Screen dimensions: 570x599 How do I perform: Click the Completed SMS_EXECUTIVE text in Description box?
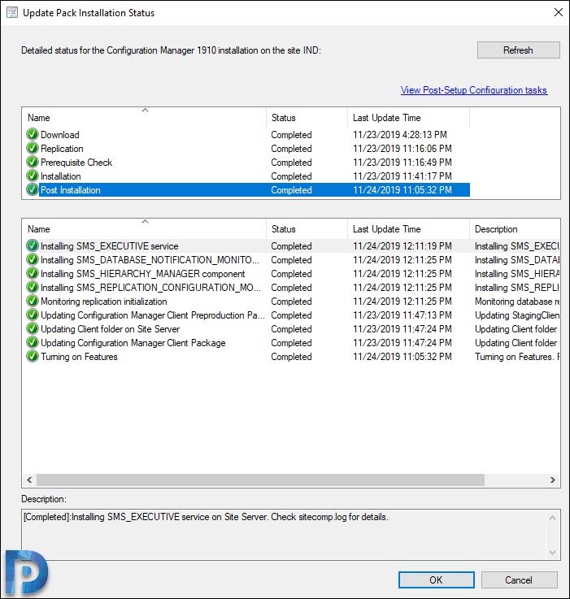tap(206, 517)
